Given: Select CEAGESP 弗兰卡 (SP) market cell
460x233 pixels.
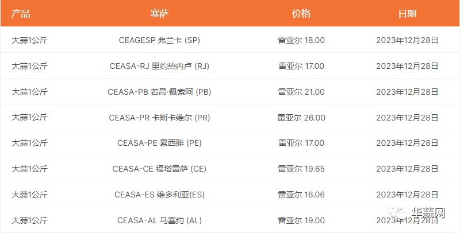Looking at the screenshot, I should pos(159,40).
